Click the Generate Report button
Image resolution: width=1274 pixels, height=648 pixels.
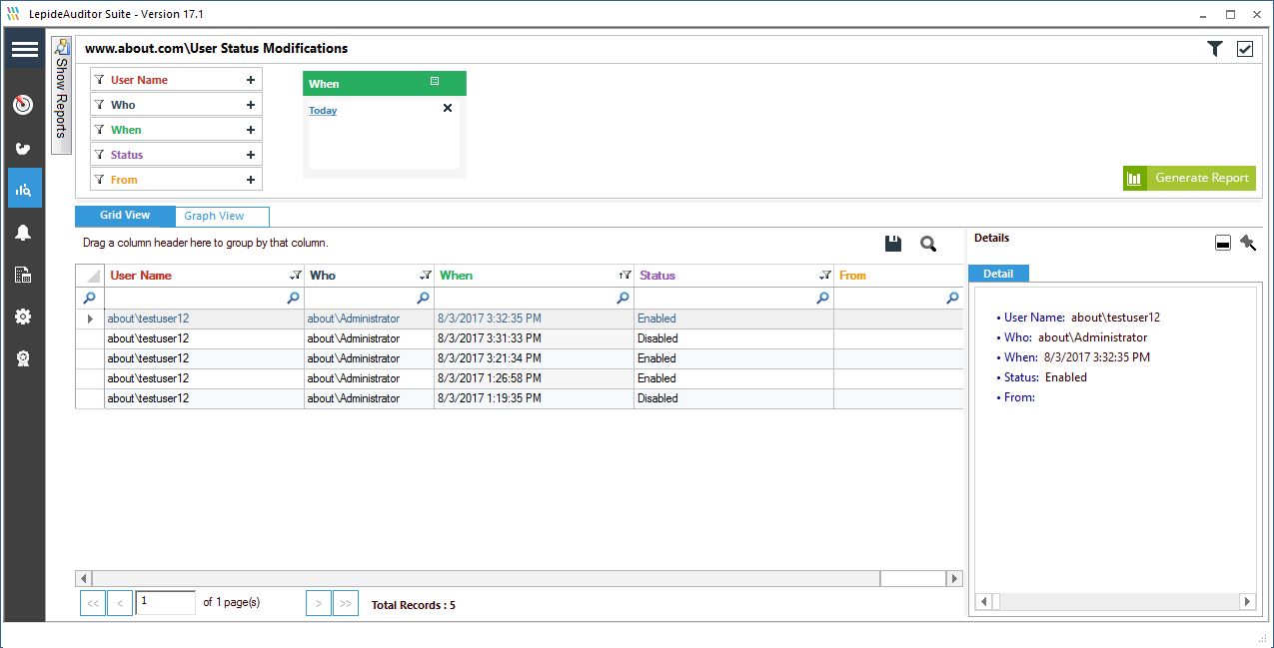[1189, 178]
